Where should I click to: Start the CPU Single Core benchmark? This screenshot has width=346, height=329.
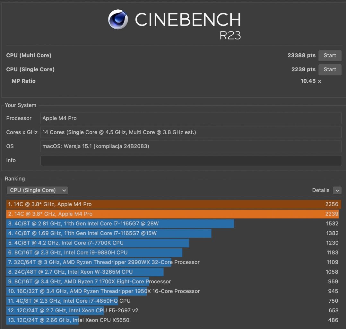click(x=330, y=70)
